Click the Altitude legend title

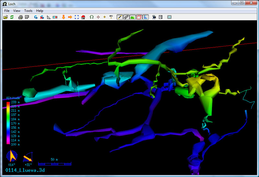click(x=13, y=98)
